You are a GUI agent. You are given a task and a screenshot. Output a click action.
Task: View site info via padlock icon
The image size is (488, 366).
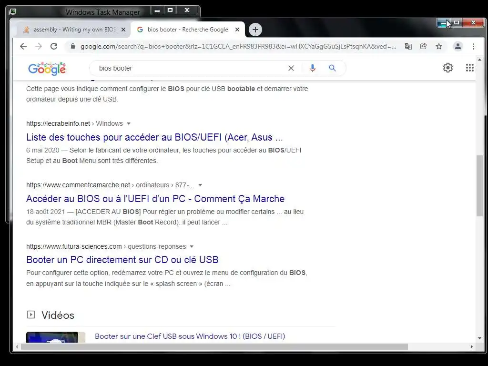[x=73, y=46]
